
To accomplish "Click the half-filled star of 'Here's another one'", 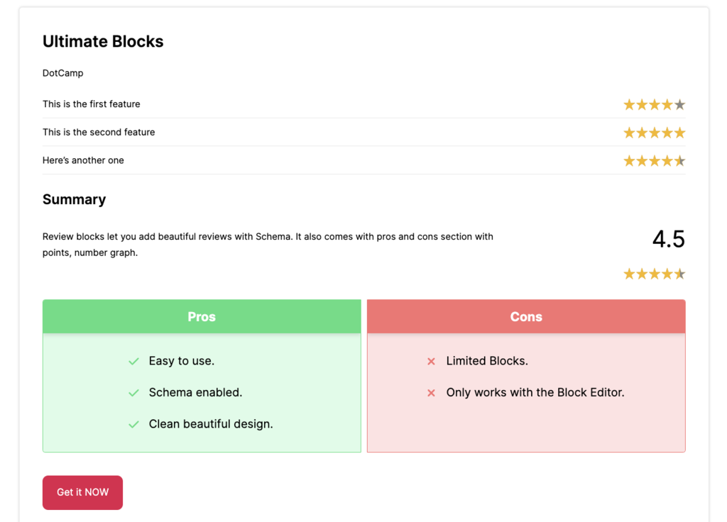I will (x=679, y=161).
